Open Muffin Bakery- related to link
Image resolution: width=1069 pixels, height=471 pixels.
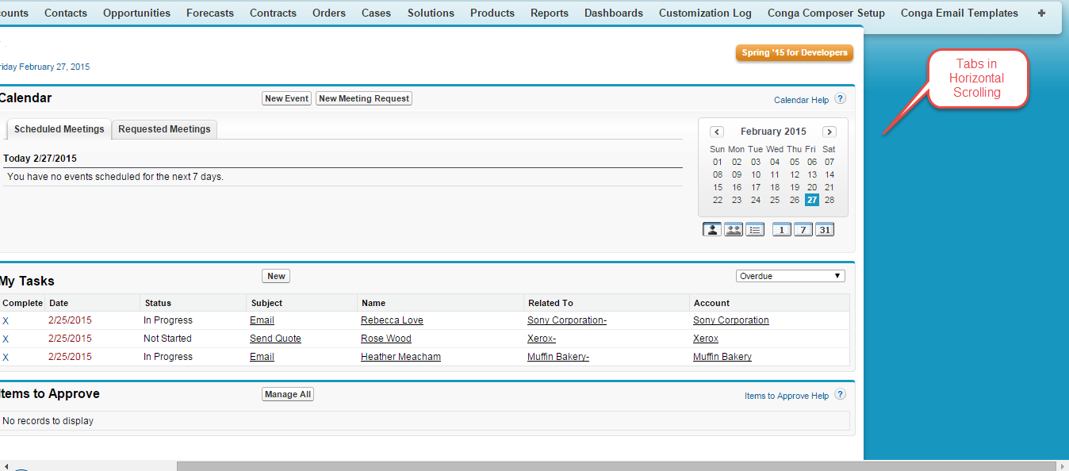(x=558, y=357)
